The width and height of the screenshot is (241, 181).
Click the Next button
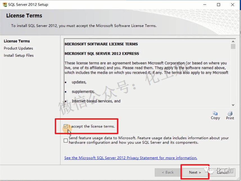[x=195, y=172]
